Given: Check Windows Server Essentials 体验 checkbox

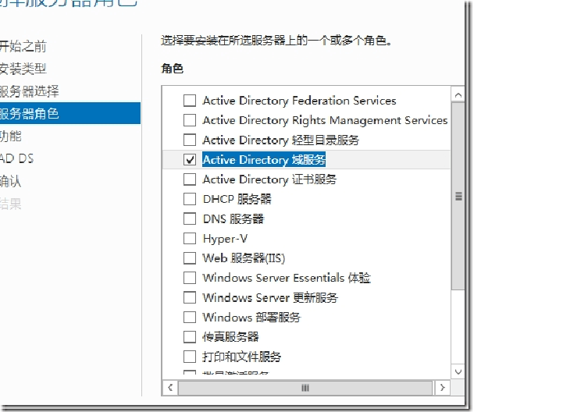Looking at the screenshot, I should coord(189,278).
